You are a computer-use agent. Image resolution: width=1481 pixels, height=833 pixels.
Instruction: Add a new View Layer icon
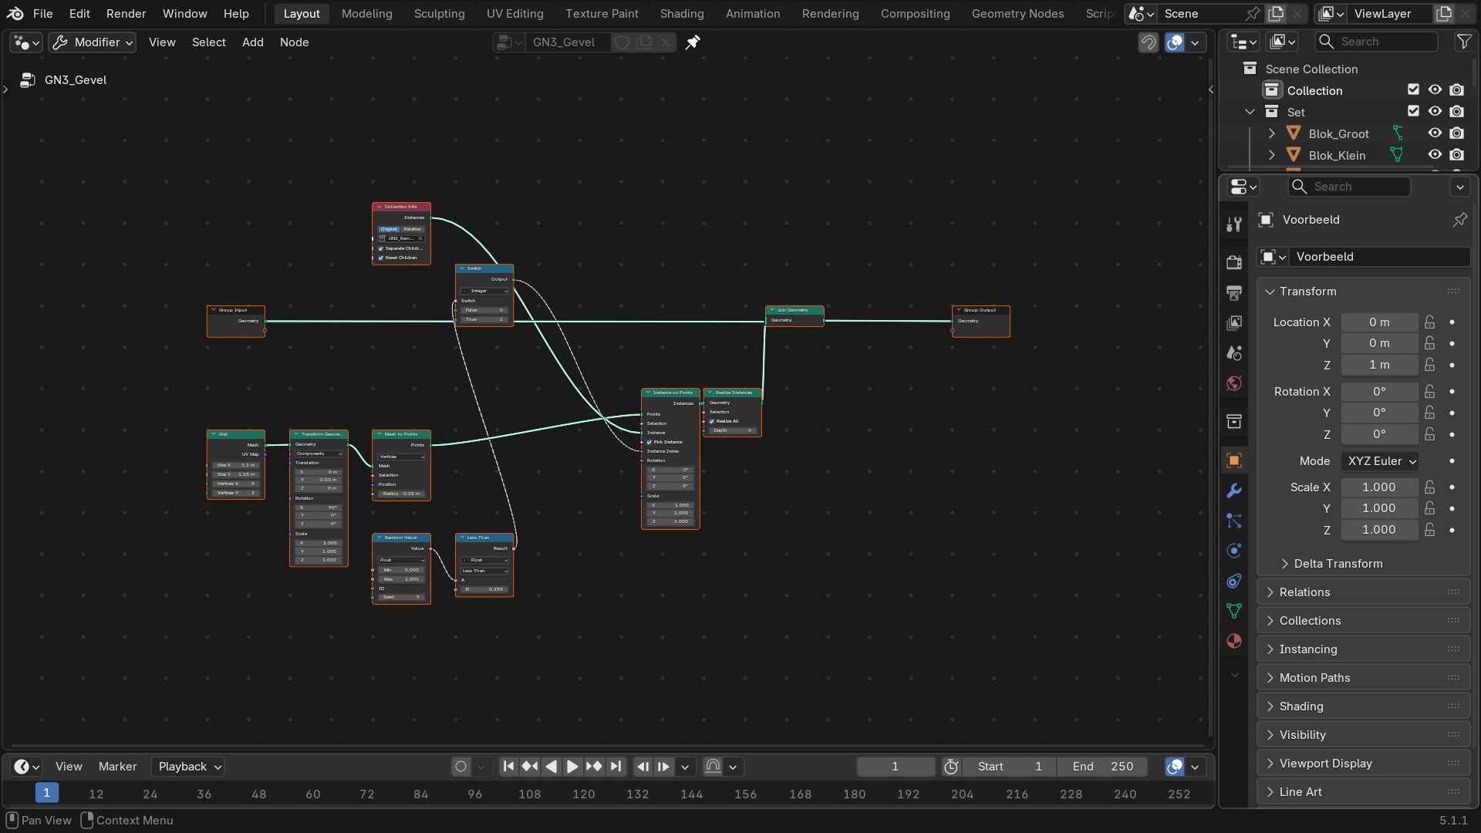[x=1443, y=13]
